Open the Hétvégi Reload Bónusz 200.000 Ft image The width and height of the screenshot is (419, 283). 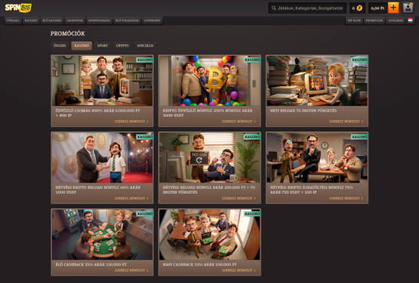210,158
